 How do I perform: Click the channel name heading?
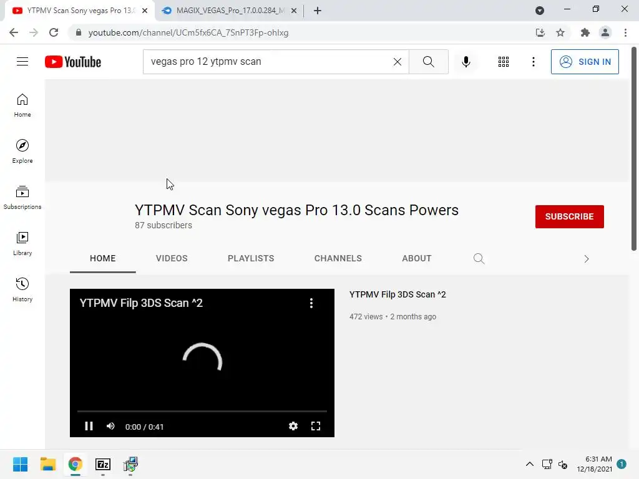296,210
